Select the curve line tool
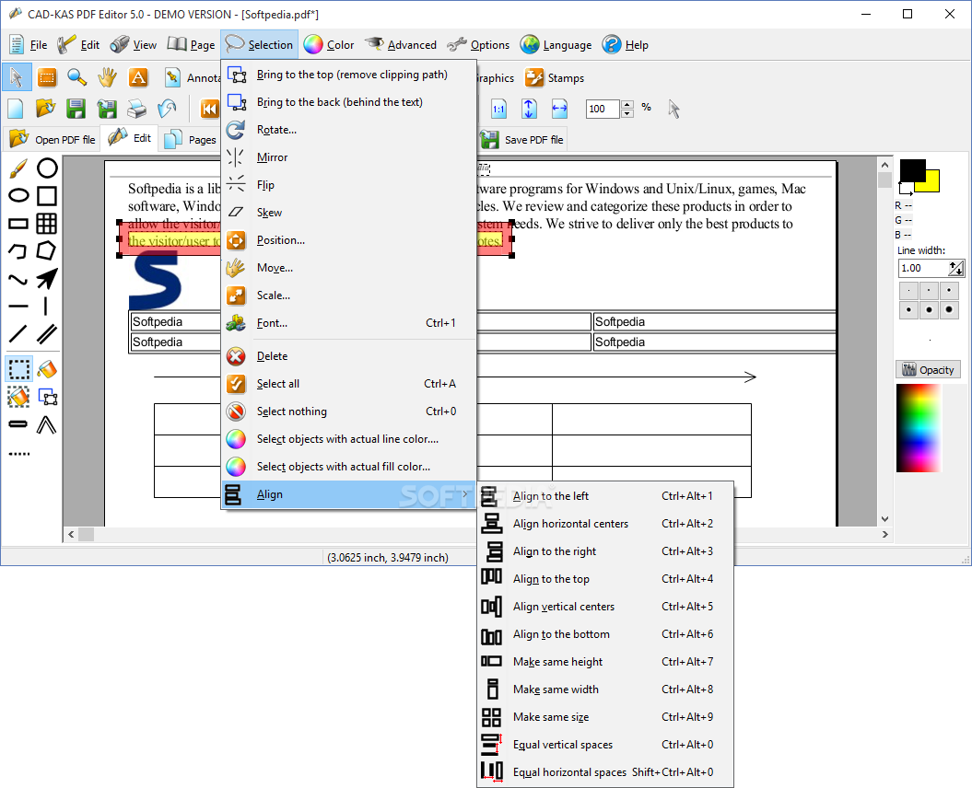972x788 pixels. pos(18,279)
